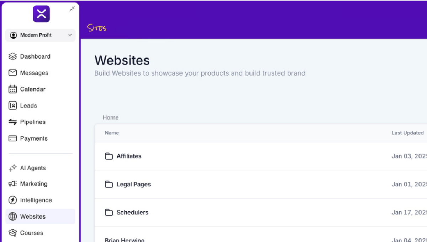Open the Affiliates folder
Screen dimensions: 427x242
pyautogui.click(x=128, y=156)
